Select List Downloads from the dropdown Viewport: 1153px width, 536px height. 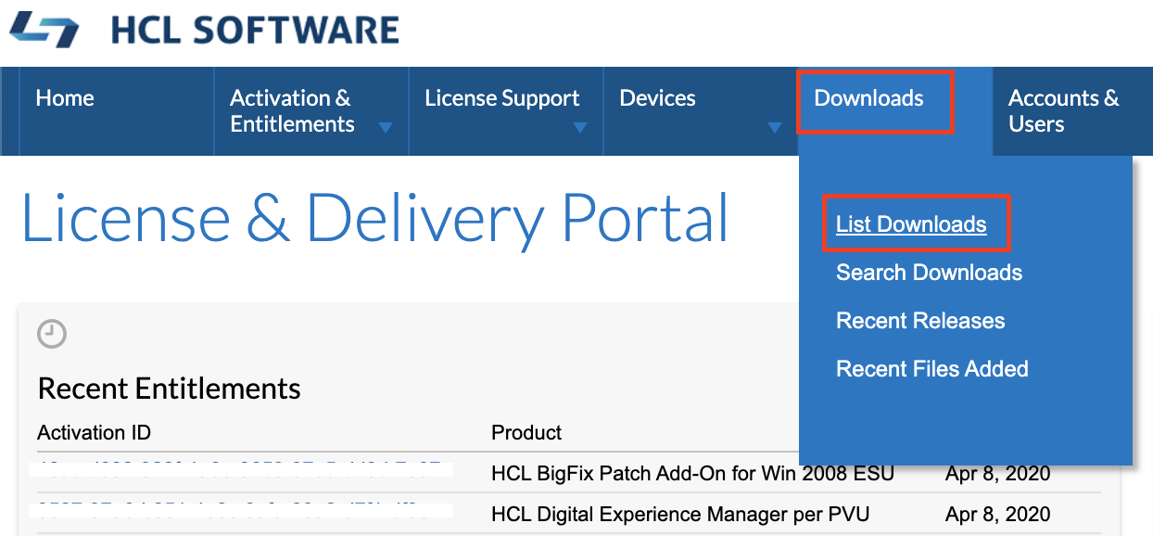911,224
